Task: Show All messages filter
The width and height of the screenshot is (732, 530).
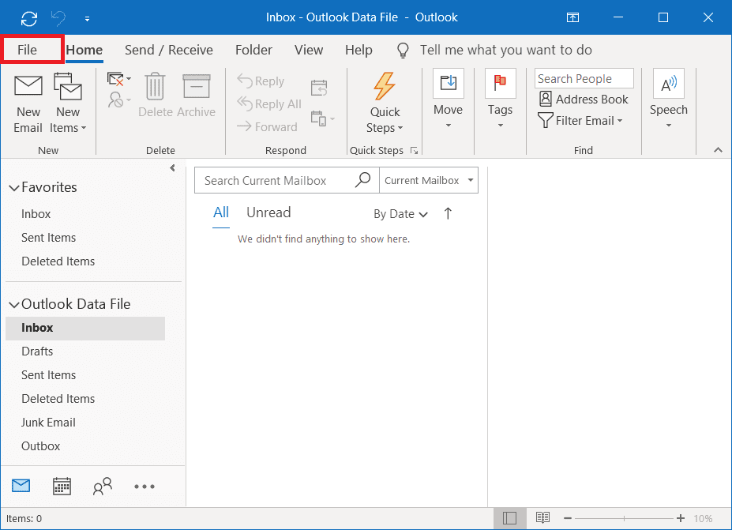Action: point(221,213)
